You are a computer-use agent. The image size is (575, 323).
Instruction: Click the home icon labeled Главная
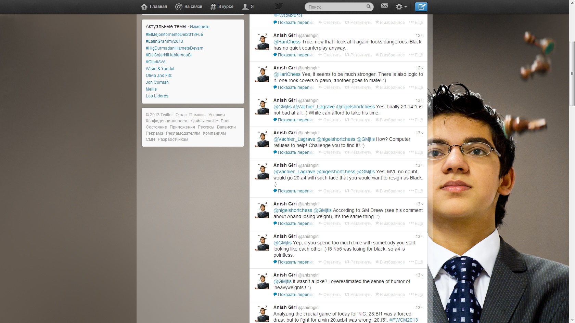click(154, 6)
